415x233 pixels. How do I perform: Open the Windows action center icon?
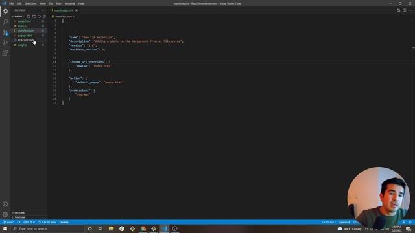coord(409,228)
